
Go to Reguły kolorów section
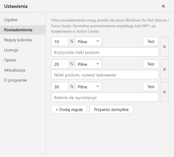(x=23, y=40)
